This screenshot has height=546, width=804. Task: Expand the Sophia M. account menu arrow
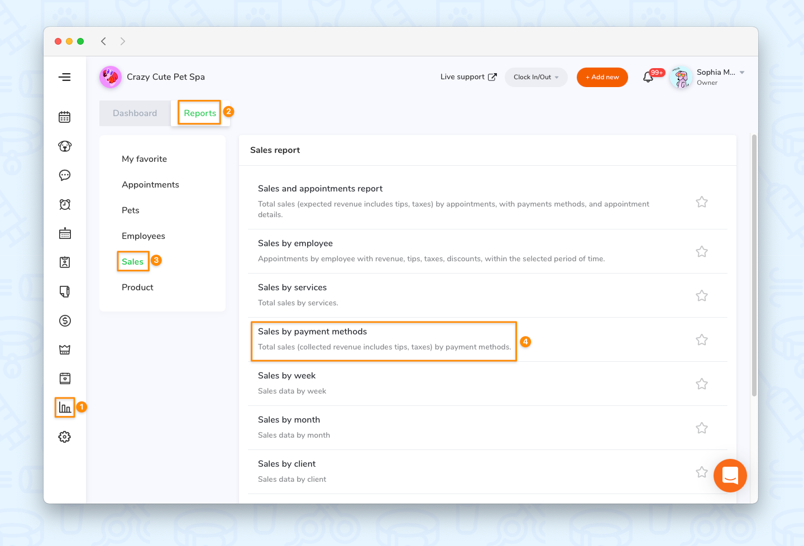[x=742, y=73]
